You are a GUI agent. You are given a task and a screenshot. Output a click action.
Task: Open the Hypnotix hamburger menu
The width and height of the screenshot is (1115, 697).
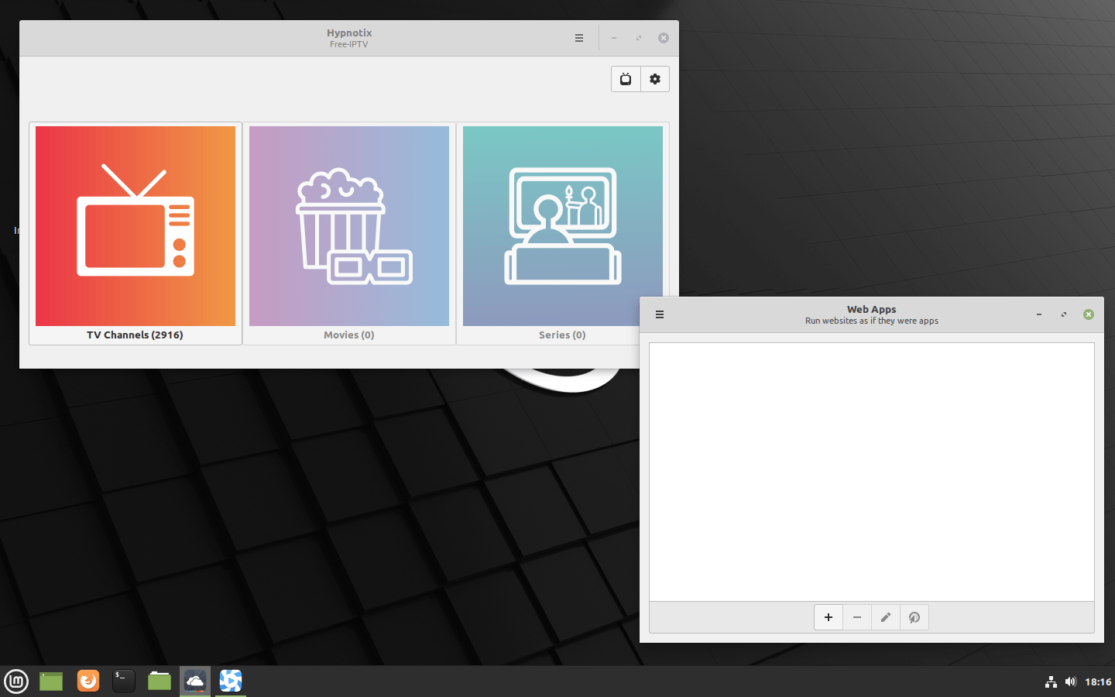point(579,38)
